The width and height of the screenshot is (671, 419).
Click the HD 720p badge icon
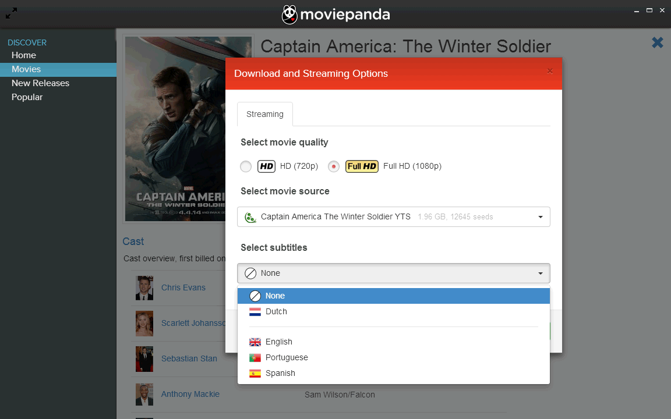[x=266, y=166]
